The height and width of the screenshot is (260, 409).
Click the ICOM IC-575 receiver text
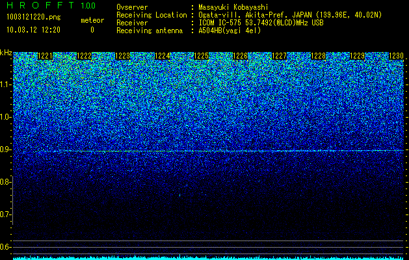coord(261,23)
